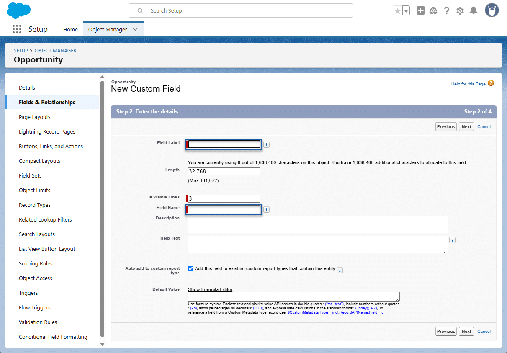Switch to the Home tab

point(70,29)
